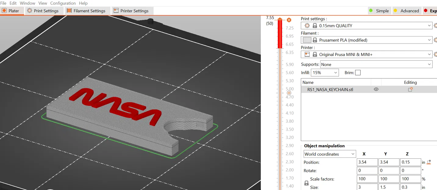Image resolution: width=437 pixels, height=190 pixels.
Task: Edit Printer preset via right-side gear
Action: [x=435, y=54]
